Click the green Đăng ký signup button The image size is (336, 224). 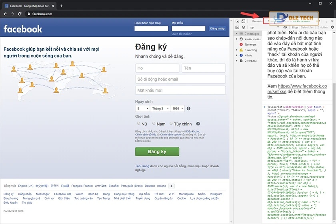157,152
